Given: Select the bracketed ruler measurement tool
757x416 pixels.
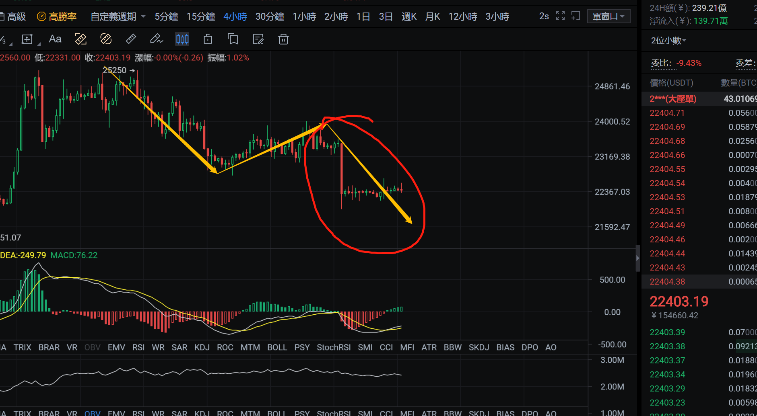Looking at the screenshot, I should [x=80, y=39].
